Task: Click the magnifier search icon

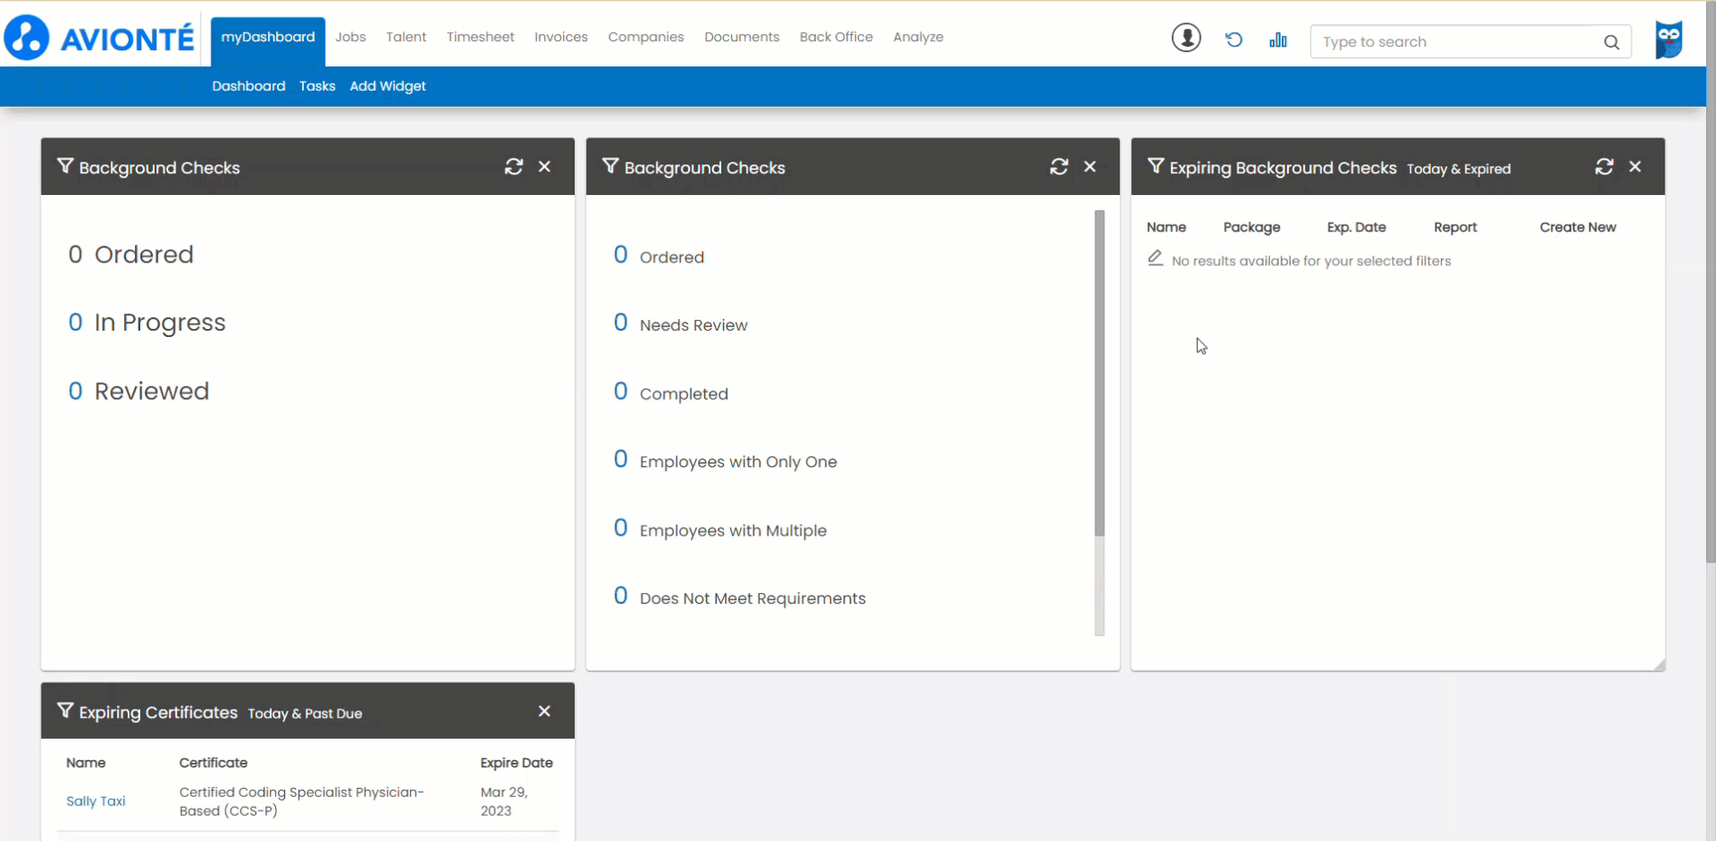Action: [1611, 42]
